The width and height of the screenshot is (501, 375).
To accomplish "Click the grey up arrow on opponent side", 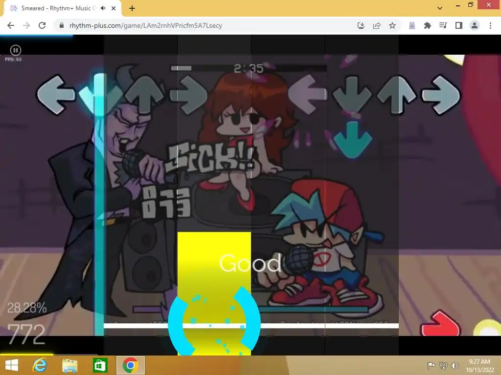I will (x=144, y=95).
